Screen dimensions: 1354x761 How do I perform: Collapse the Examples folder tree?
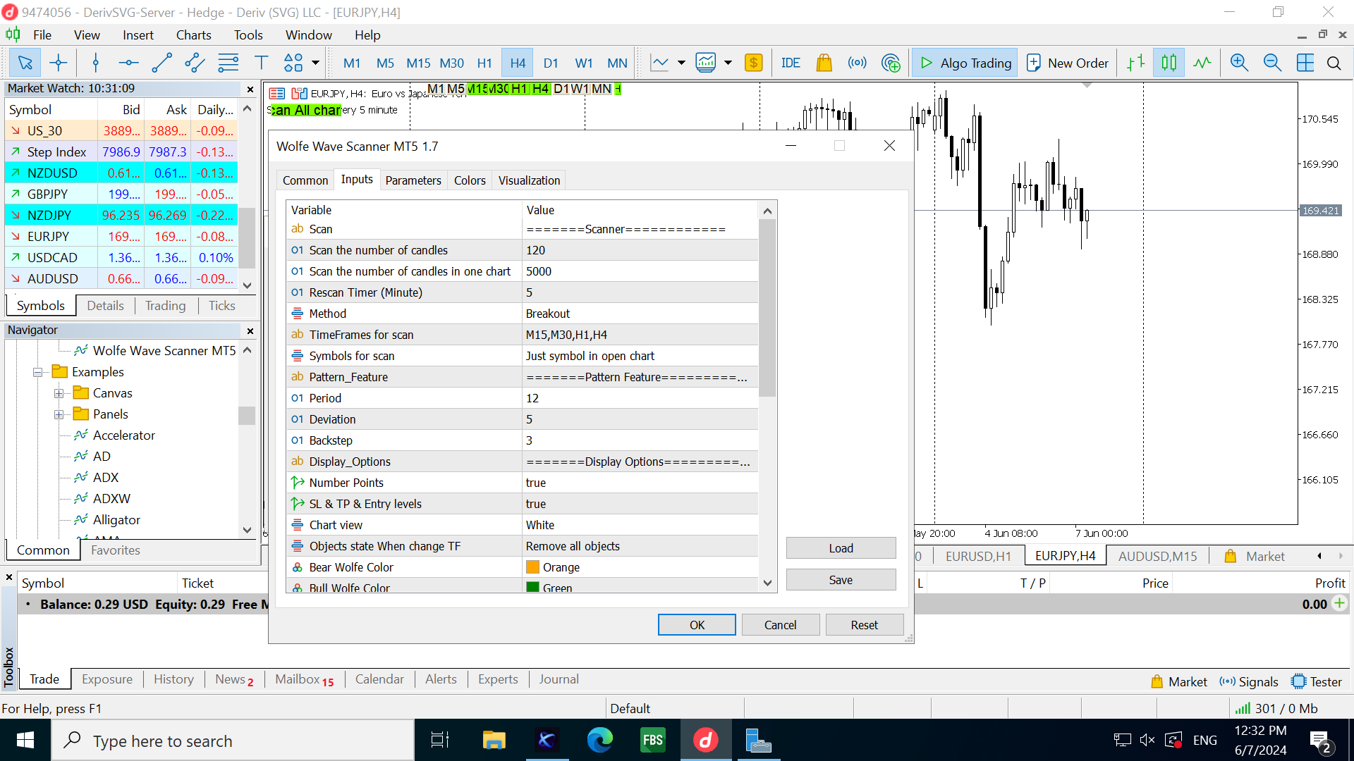38,372
